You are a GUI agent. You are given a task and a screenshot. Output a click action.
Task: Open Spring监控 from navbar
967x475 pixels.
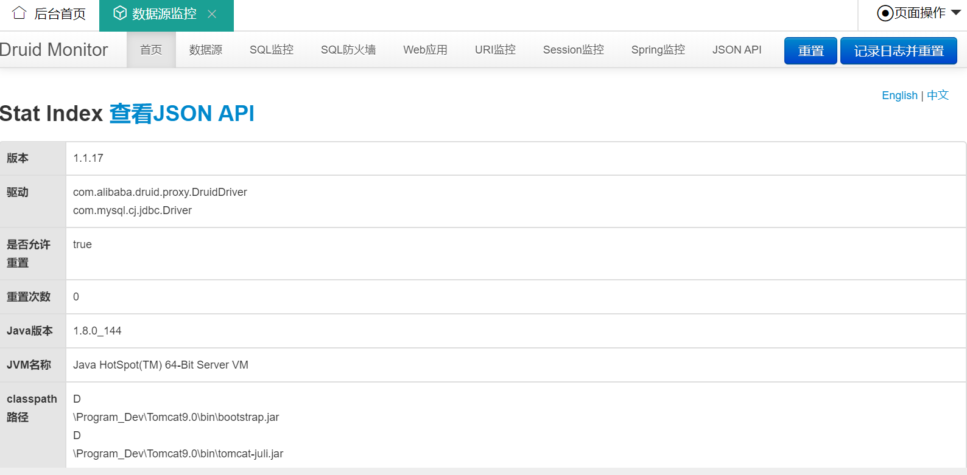[658, 50]
